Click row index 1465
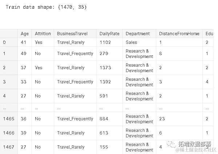The height and width of the screenshot is (154, 218). pos(9,119)
